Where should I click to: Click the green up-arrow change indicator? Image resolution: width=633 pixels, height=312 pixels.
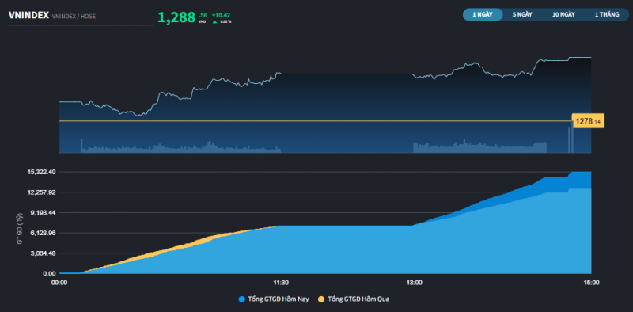tap(214, 22)
